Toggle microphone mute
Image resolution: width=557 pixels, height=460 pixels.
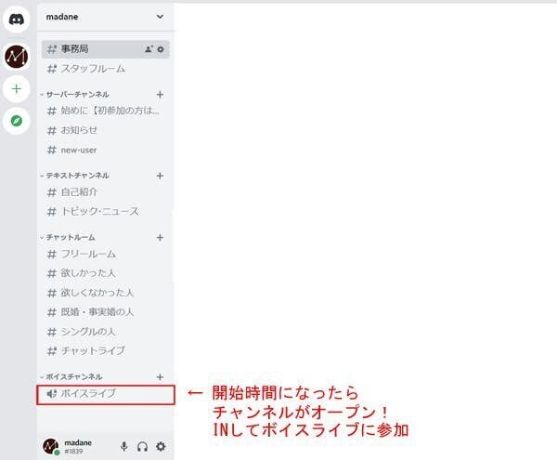[124, 447]
